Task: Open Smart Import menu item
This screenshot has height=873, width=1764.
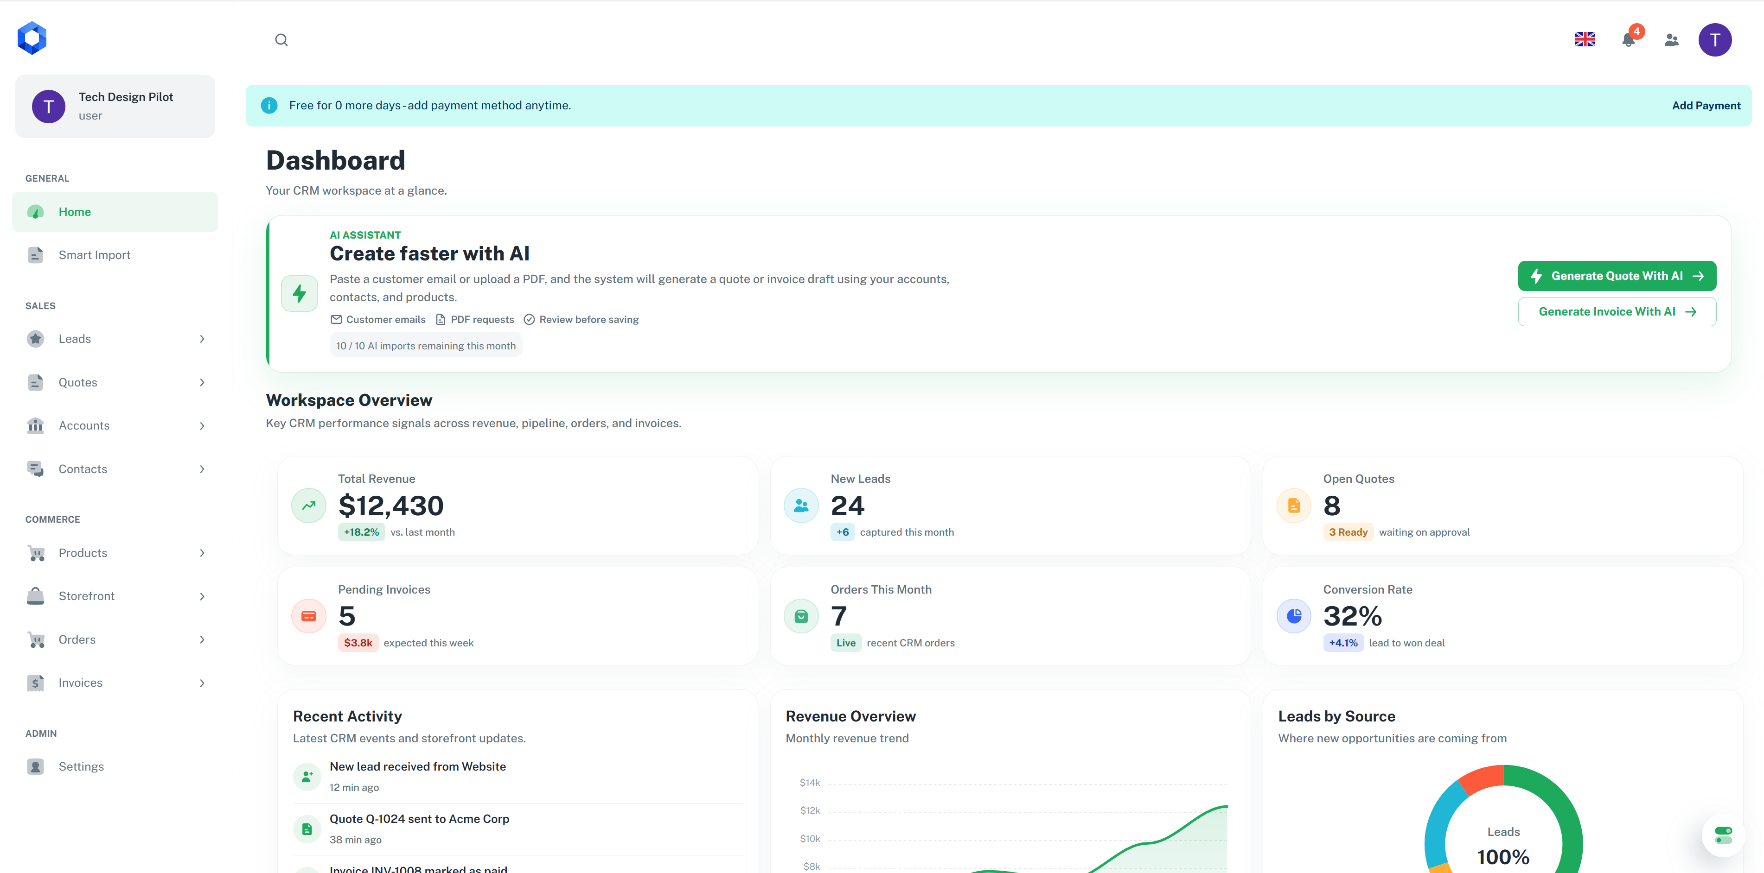Action: 115,255
